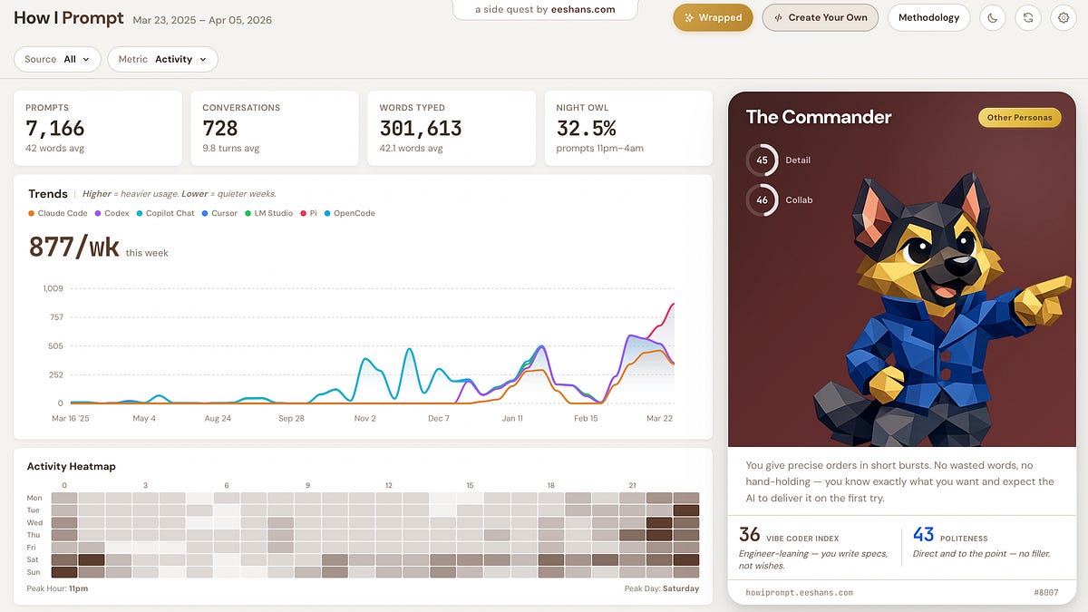
Task: Toggle the Cursor series in Trends legend
Action: tap(207, 213)
